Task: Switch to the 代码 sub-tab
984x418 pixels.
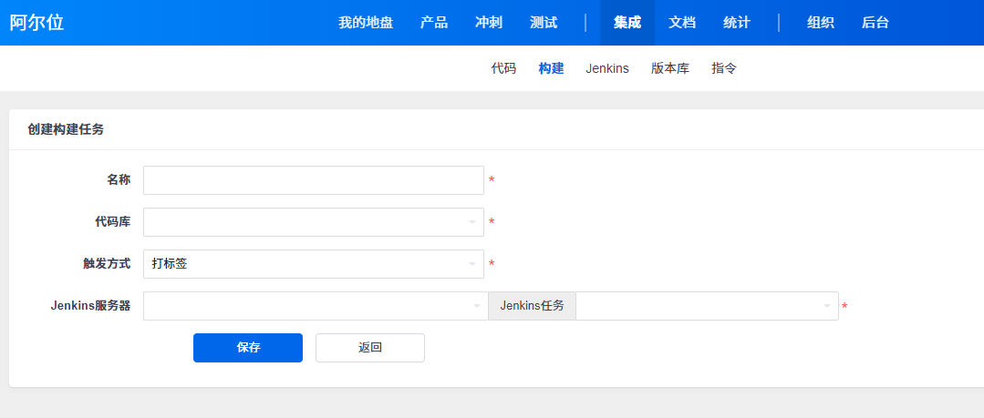Action: point(503,68)
